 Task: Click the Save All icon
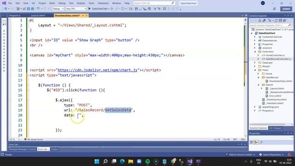click(32, 9)
